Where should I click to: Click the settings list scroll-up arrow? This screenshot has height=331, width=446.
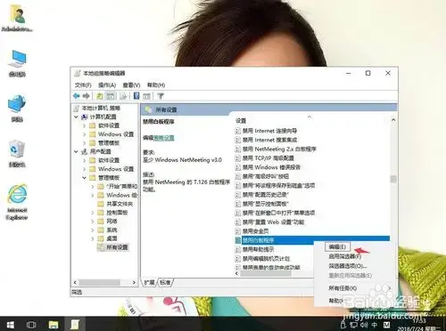[393, 120]
